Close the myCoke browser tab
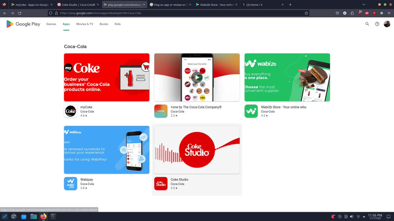 [51, 5]
